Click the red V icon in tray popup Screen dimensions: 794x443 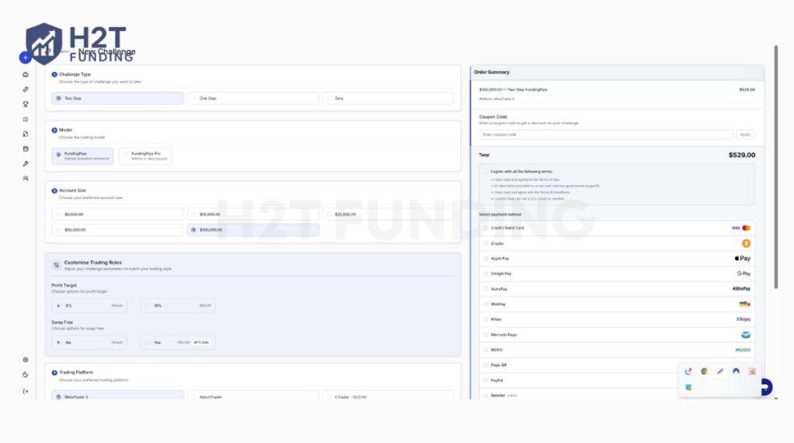point(752,371)
